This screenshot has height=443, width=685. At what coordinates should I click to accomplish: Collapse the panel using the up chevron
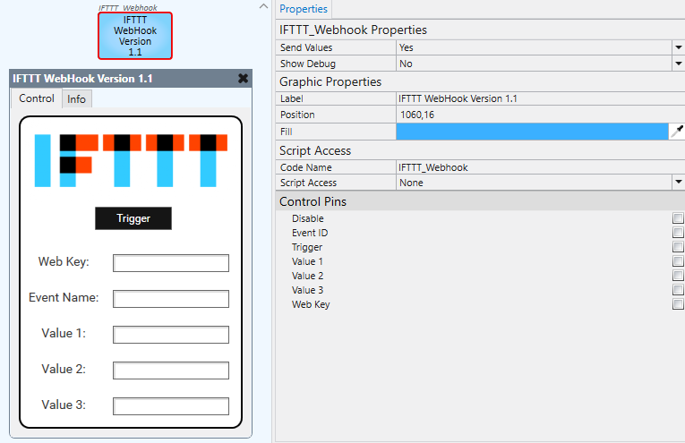263,6
